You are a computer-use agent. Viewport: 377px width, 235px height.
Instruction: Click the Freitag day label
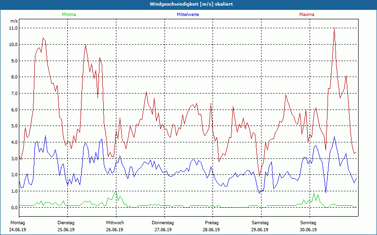212,223
